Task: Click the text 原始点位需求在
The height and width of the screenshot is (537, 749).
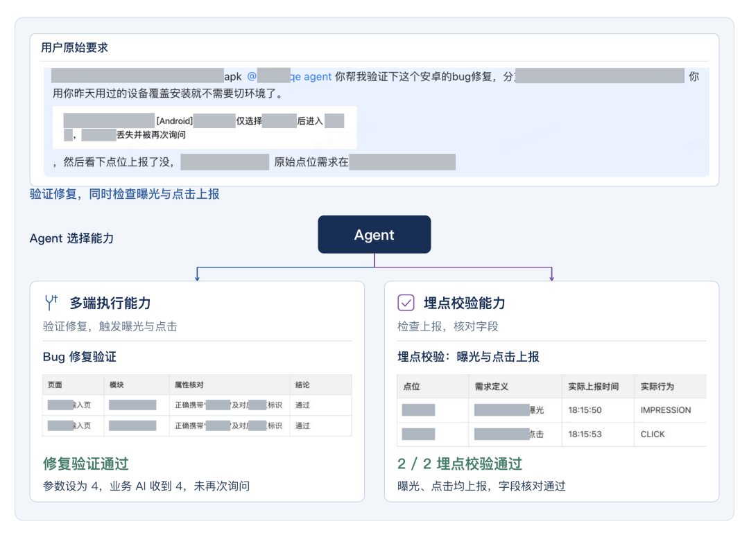Action: 311,162
